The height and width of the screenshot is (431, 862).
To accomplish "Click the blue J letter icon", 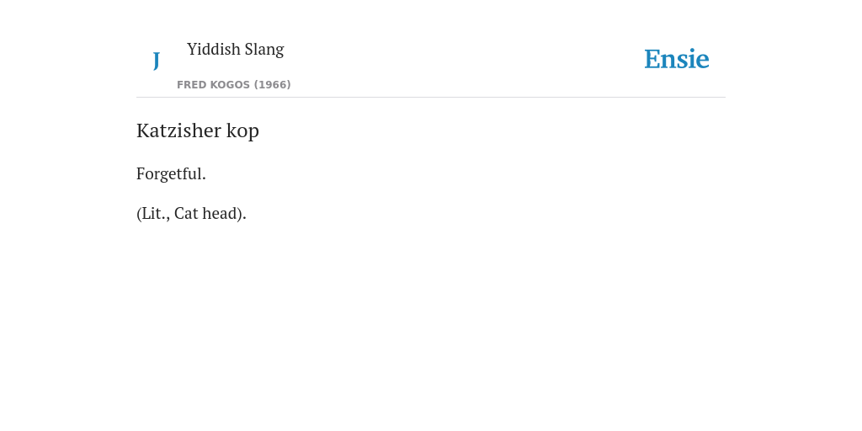I will pyautogui.click(x=156, y=60).
